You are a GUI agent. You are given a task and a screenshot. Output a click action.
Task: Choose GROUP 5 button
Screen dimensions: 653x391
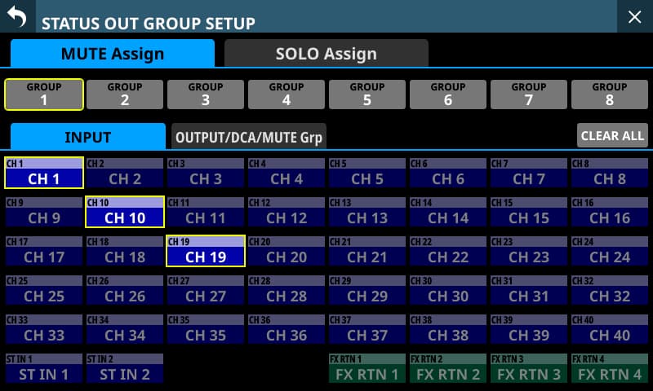367,94
